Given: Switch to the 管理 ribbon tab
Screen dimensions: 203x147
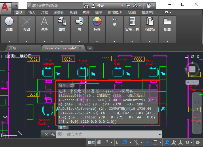Looking at the screenshot, I should 86,13.
